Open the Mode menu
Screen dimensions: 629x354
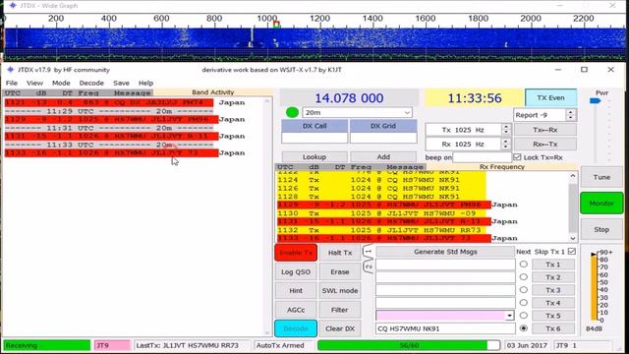tap(61, 83)
